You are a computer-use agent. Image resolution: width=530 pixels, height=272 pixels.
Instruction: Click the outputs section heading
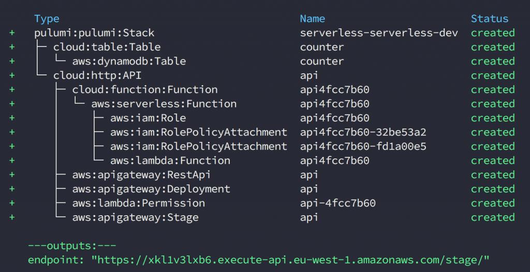tap(72, 245)
